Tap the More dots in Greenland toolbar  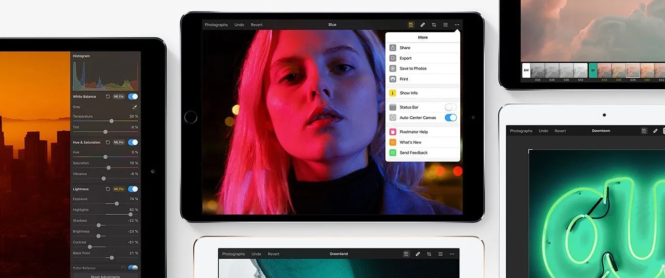click(452, 254)
